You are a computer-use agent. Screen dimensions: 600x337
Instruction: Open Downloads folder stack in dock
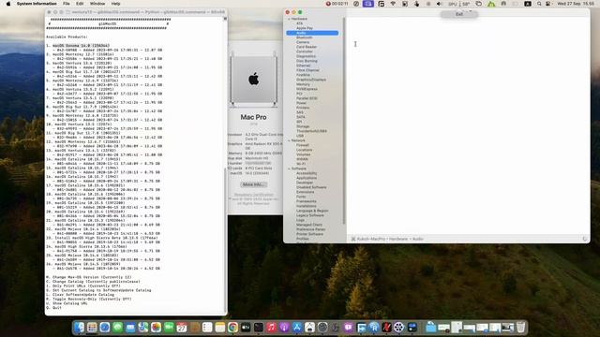point(431,328)
